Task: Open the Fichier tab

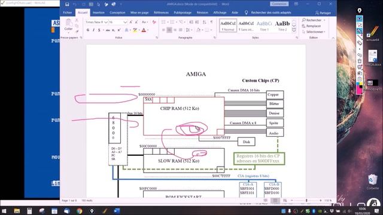Action: (68, 13)
